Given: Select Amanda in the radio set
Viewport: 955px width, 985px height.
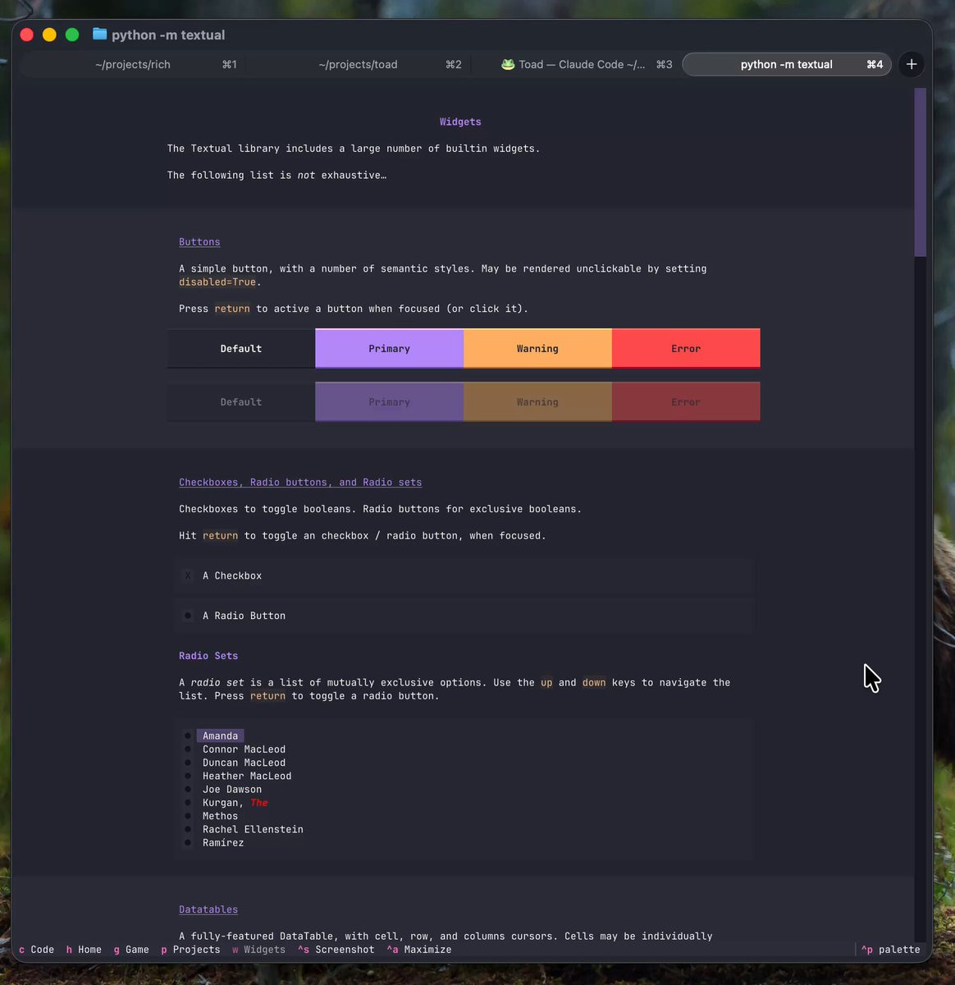Looking at the screenshot, I should [220, 736].
